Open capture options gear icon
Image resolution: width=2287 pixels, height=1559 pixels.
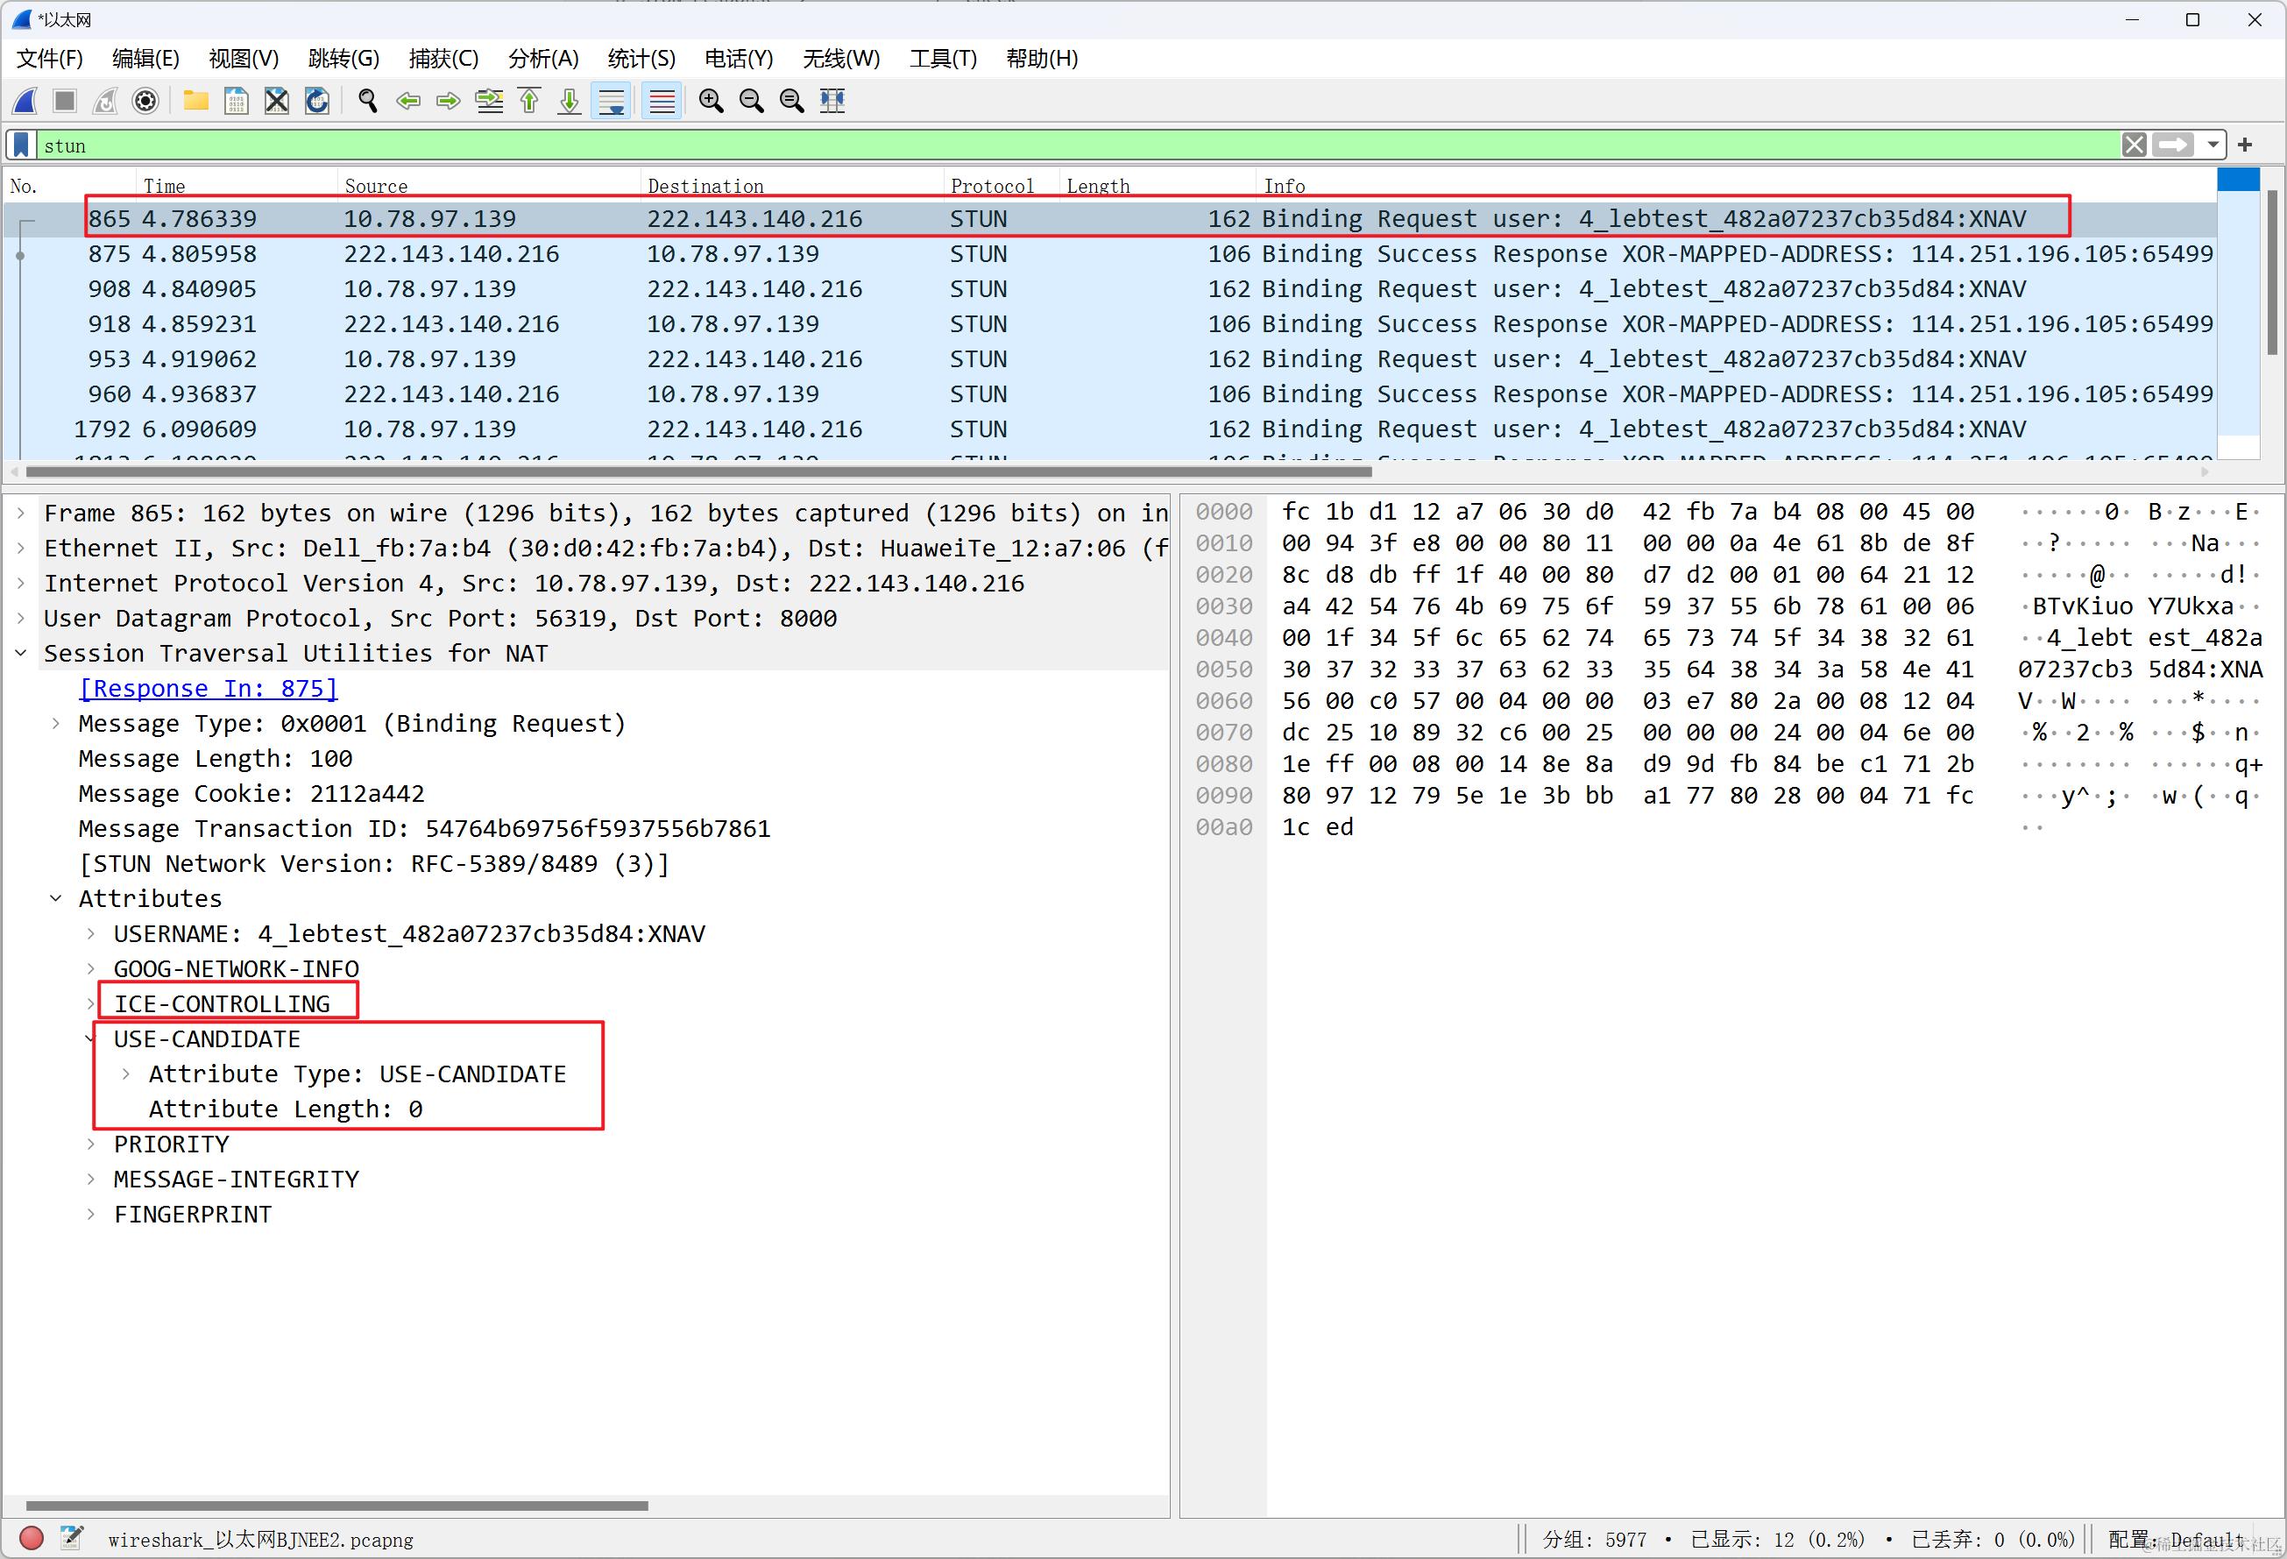[145, 101]
